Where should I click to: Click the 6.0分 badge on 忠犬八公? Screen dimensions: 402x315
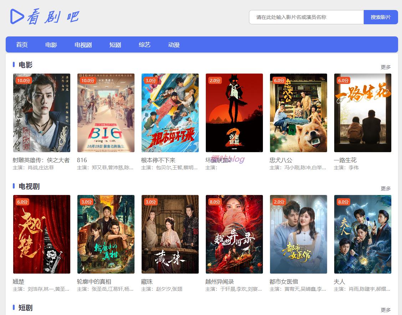click(x=279, y=80)
